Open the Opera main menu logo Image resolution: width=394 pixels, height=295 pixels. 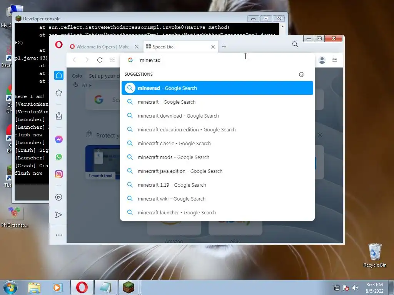click(59, 45)
